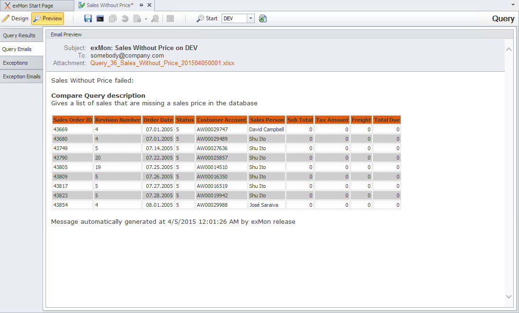Image resolution: width=519 pixels, height=313 pixels.
Task: Click the automatically generated message footer
Action: coord(173,221)
